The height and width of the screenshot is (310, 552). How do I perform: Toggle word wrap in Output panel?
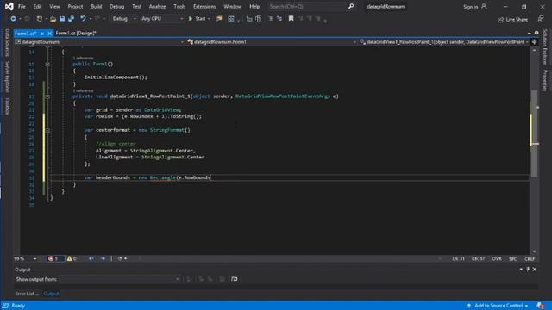234,279
